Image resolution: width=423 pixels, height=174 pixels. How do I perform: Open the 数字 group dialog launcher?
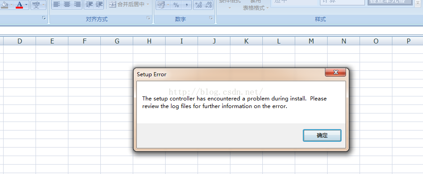point(211,18)
